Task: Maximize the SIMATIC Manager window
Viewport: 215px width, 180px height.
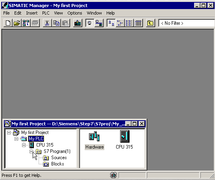Action: pos(204,6)
